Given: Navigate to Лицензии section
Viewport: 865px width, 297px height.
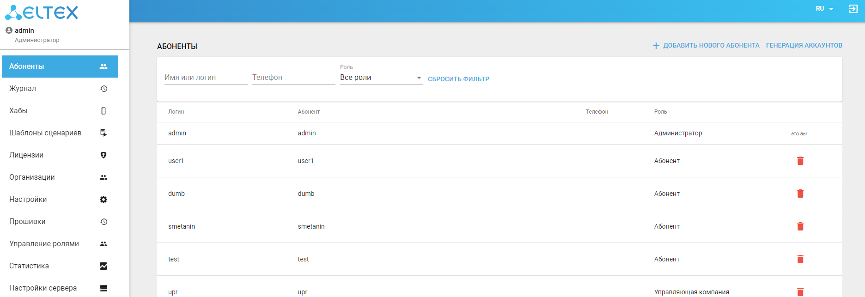Looking at the screenshot, I should tap(60, 155).
